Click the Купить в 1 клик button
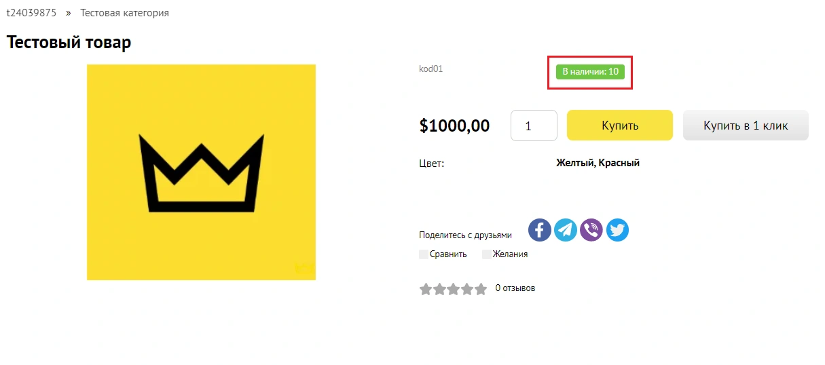 [746, 126]
